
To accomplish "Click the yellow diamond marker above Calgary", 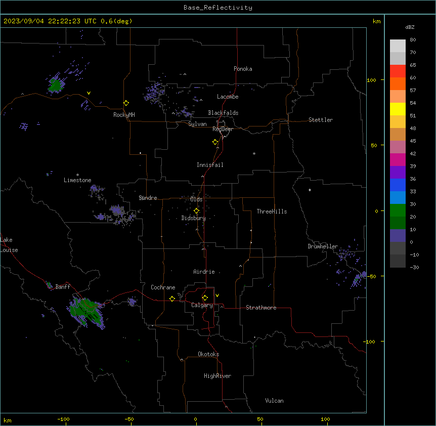I will point(205,298).
